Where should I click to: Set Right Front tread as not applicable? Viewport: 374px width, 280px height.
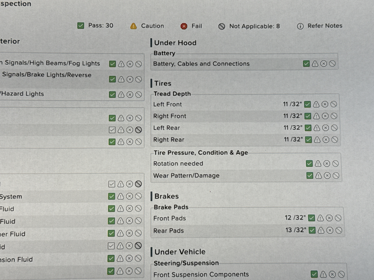coord(334,116)
